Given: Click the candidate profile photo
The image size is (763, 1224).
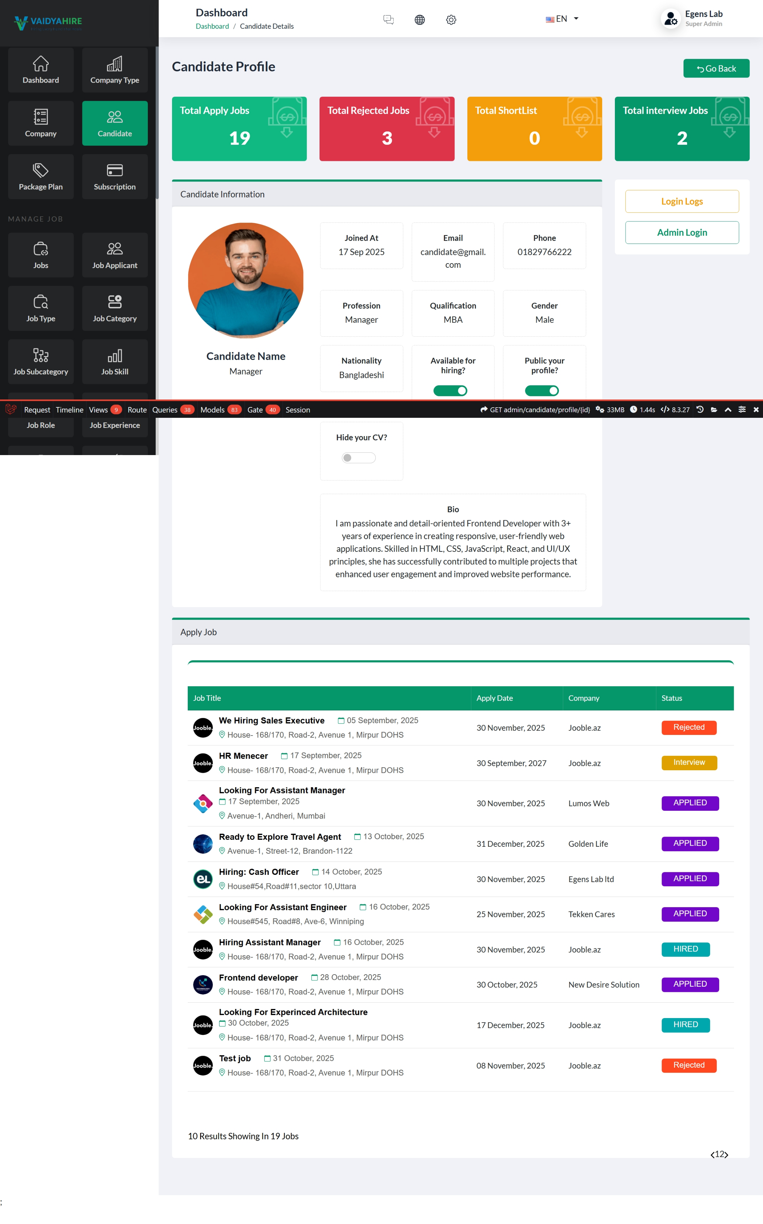Looking at the screenshot, I should [246, 280].
